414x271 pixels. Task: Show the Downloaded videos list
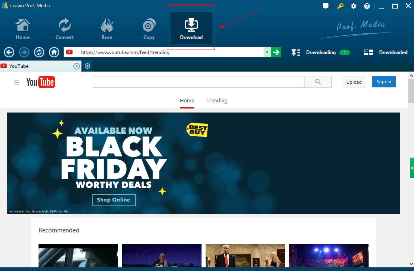point(386,52)
